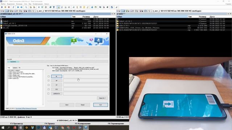Click the Odin3_v3.14.1 folder icon in right panel
The height and width of the screenshot is (130, 232).
117,21
